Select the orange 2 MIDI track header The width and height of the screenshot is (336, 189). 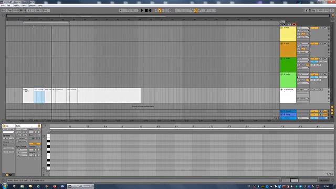pos(288,49)
